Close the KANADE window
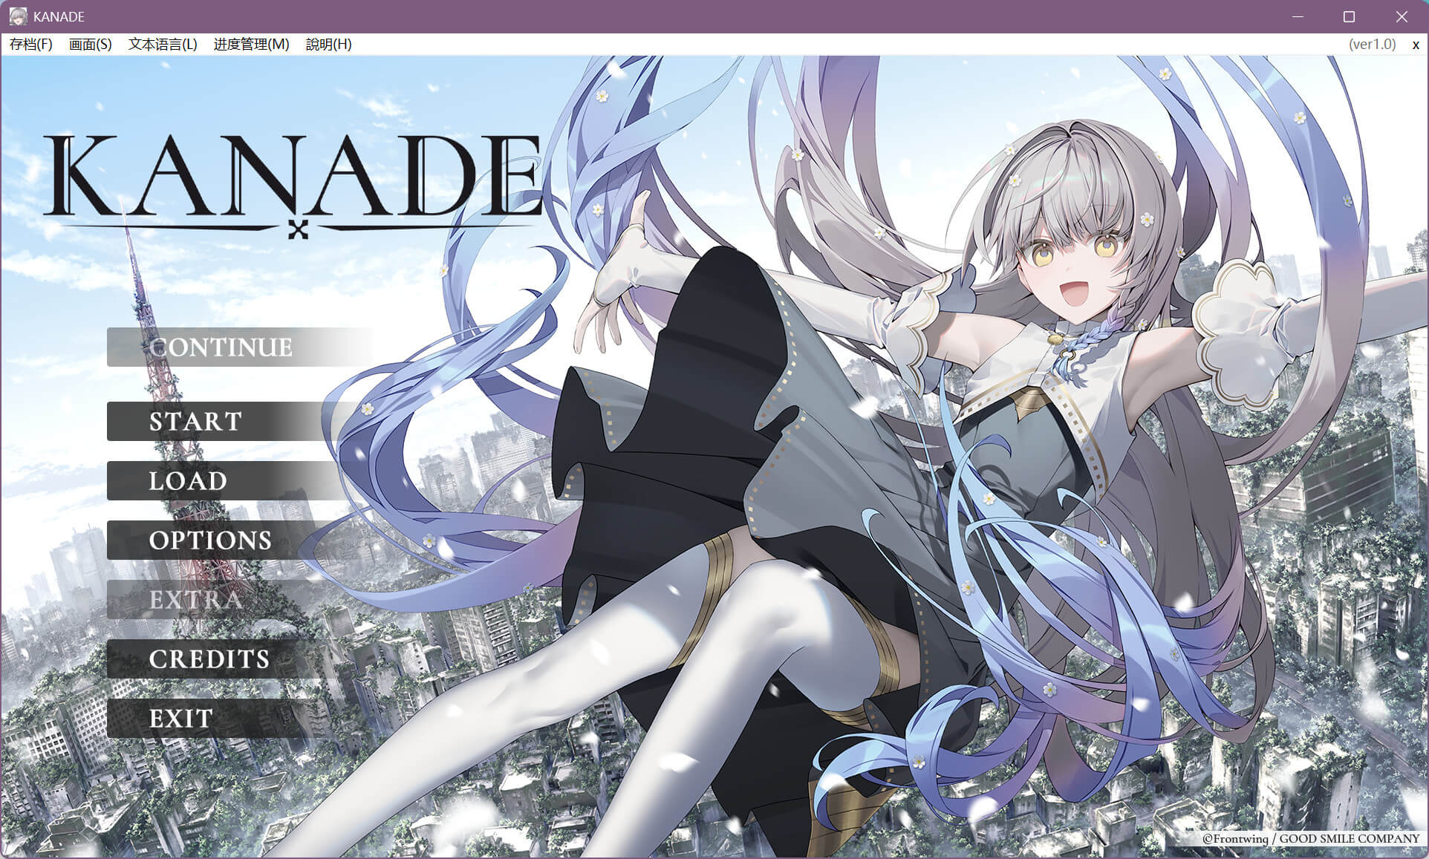Screen dimensions: 1429x859 click(1402, 16)
